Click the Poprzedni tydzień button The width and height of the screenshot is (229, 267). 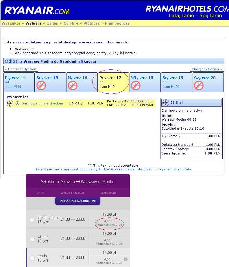click(21, 69)
